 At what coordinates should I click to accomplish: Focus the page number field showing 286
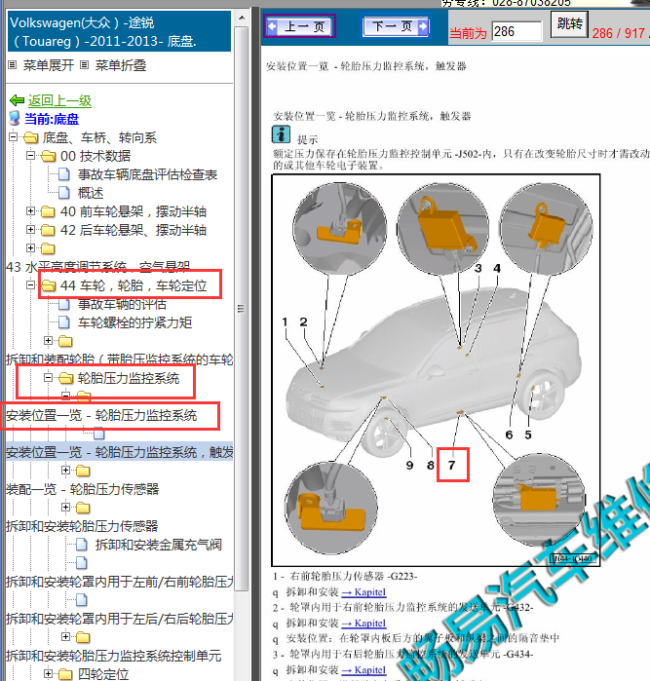tap(516, 32)
